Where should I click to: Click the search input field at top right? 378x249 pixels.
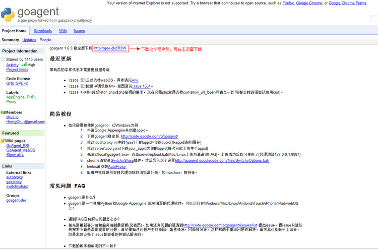[374, 19]
